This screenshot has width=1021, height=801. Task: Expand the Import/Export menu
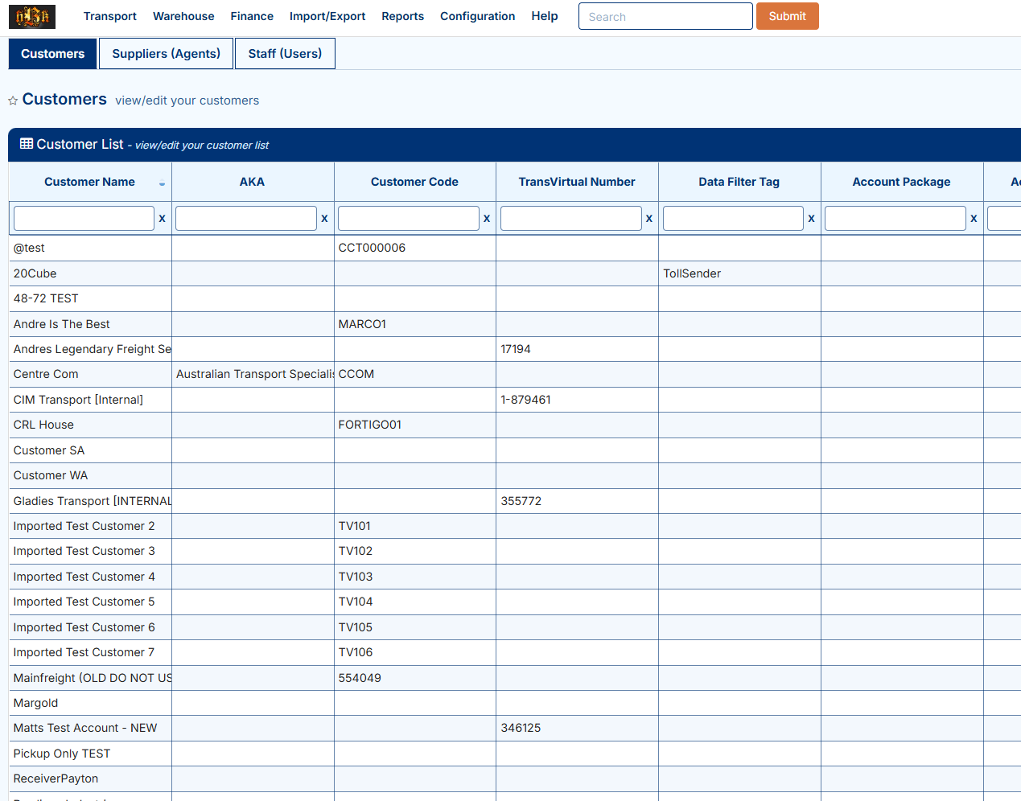[x=327, y=16]
